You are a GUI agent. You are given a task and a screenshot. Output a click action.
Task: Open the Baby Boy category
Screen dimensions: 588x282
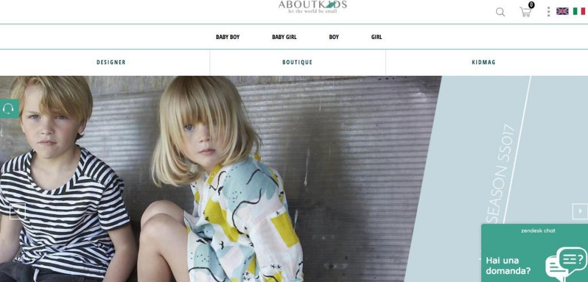[227, 37]
